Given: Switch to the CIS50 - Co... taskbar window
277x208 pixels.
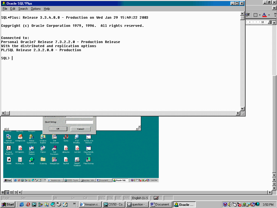Looking at the screenshot, I should pos(114,205).
